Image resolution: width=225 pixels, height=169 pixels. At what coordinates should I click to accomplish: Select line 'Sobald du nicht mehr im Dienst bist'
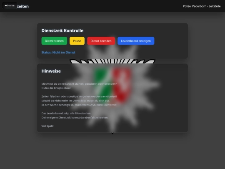76,101
